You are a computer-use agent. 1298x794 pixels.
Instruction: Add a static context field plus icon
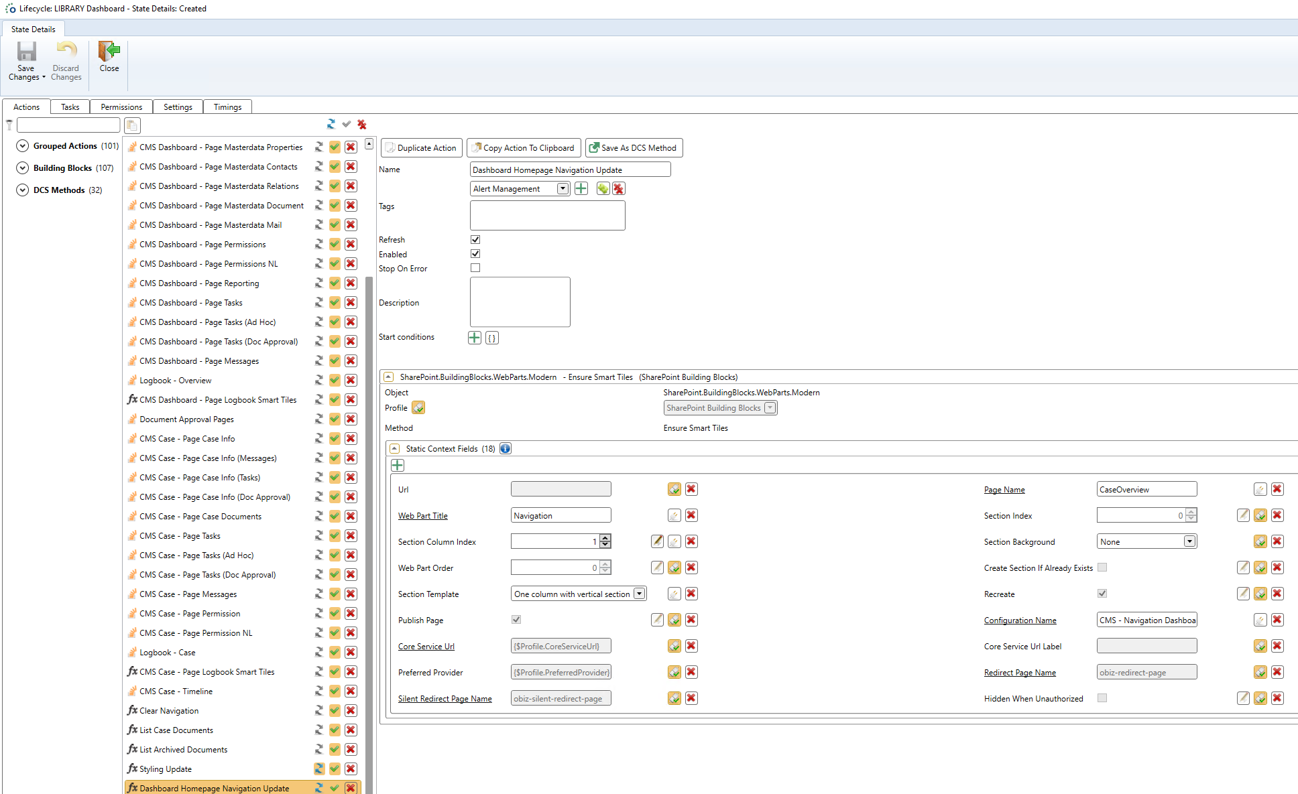click(x=398, y=466)
